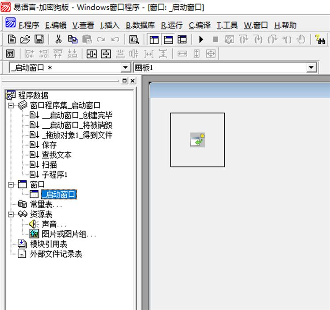Open the R.运行 menu

click(x=172, y=25)
